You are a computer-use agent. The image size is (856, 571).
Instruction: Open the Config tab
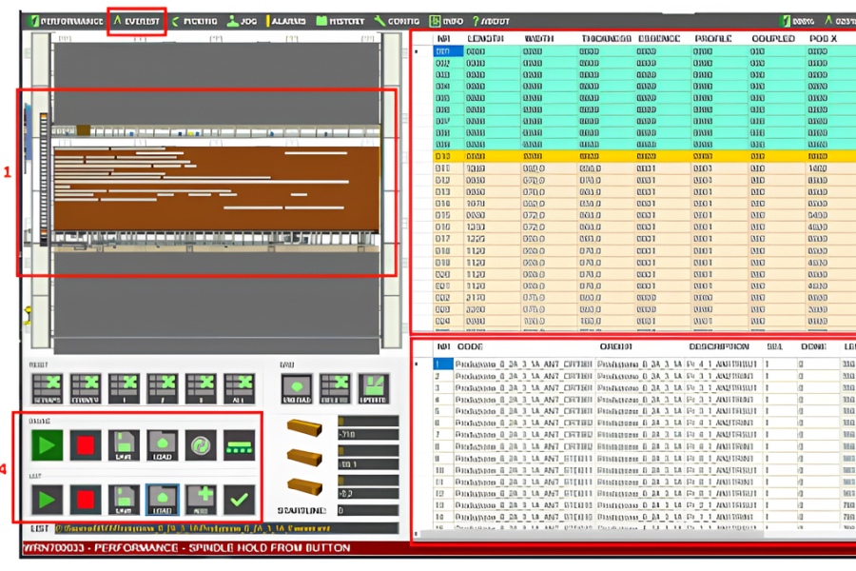(397, 21)
